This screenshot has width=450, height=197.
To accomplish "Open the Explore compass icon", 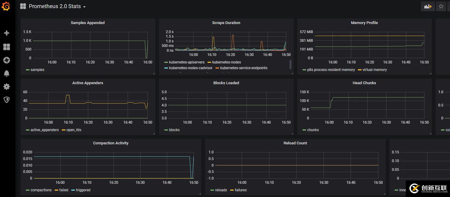I will (7, 60).
